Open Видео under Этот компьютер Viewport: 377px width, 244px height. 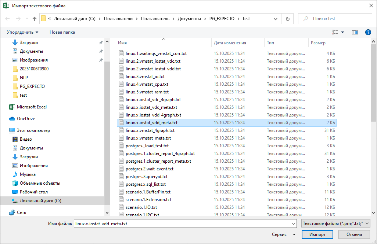[x=26, y=139]
